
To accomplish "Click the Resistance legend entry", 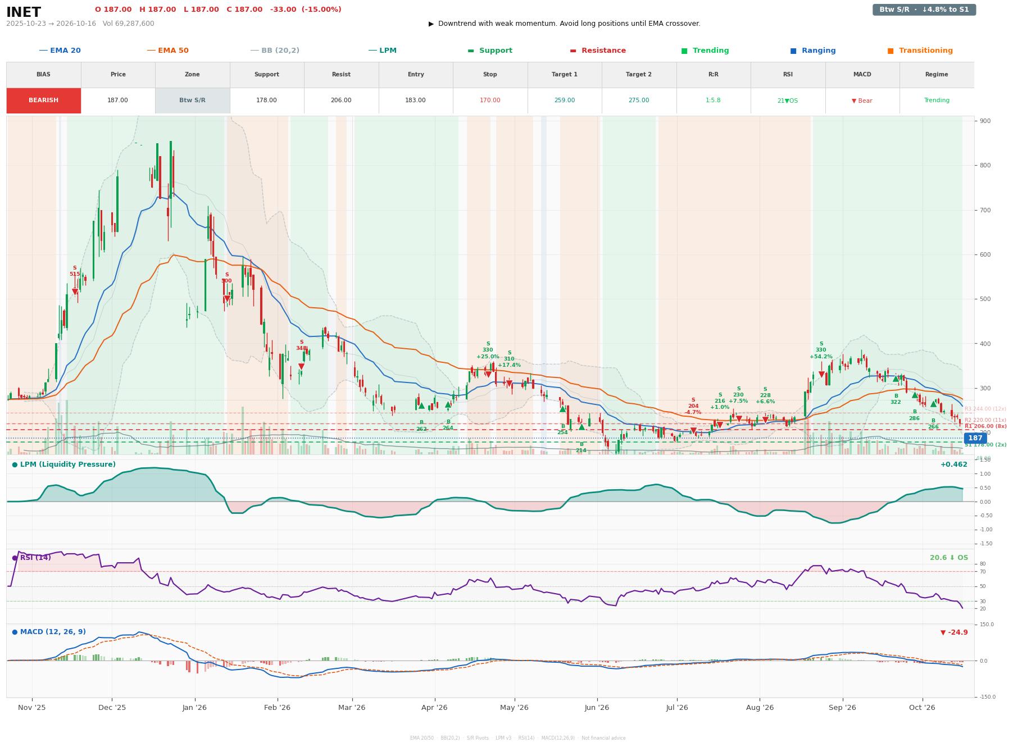I will click(597, 51).
